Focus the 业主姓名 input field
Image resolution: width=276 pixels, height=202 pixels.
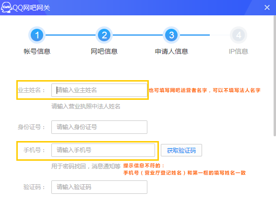(x=99, y=90)
